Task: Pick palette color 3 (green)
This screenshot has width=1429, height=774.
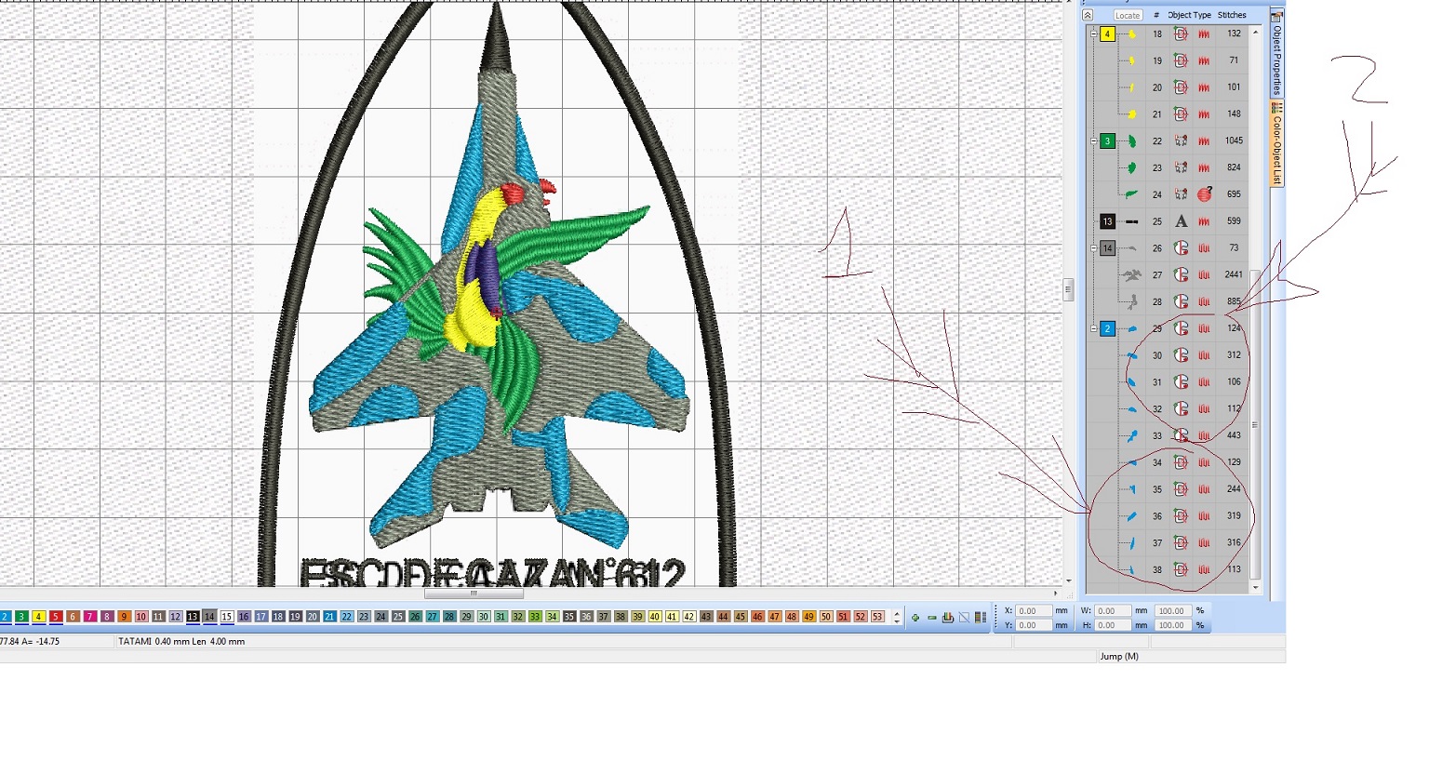Action: [x=21, y=617]
